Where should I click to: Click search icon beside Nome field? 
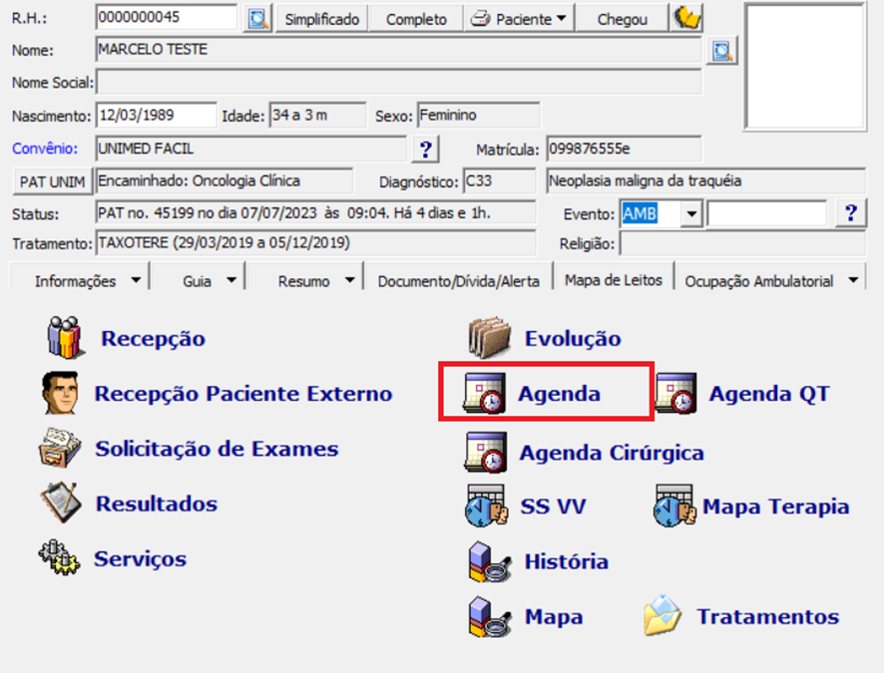(721, 51)
